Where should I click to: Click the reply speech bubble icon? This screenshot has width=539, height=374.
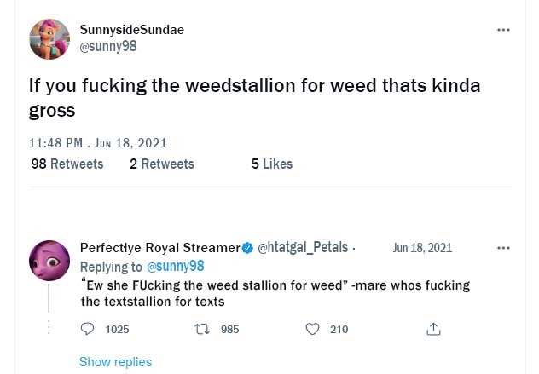[x=89, y=329]
